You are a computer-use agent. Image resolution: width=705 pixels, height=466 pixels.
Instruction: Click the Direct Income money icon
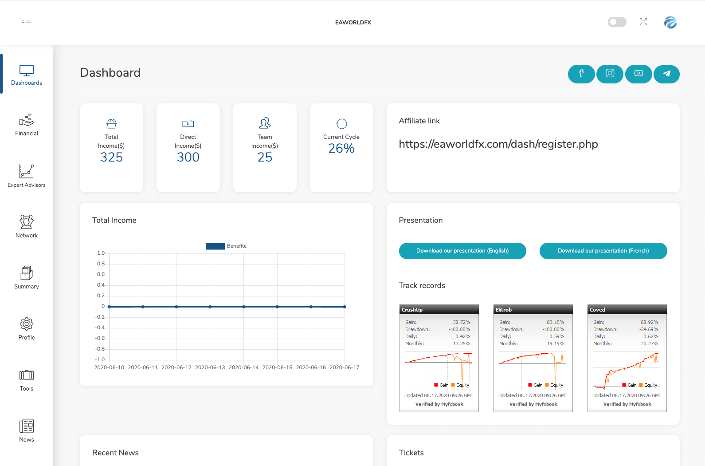(x=188, y=124)
